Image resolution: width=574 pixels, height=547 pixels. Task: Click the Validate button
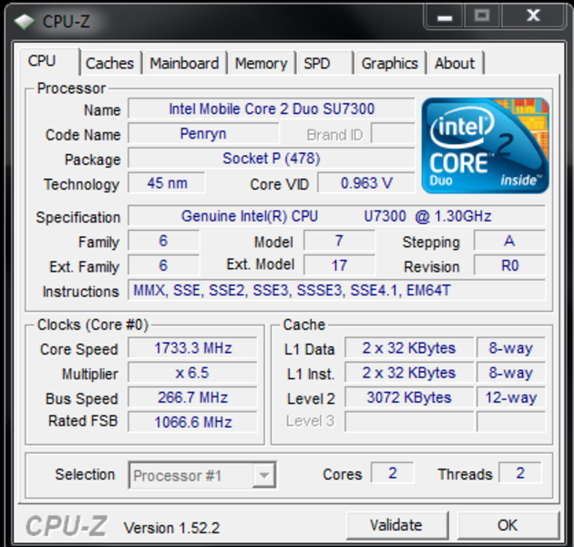[396, 525]
